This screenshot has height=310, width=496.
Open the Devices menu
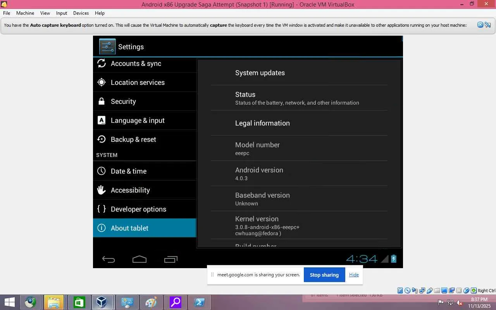tap(81, 13)
